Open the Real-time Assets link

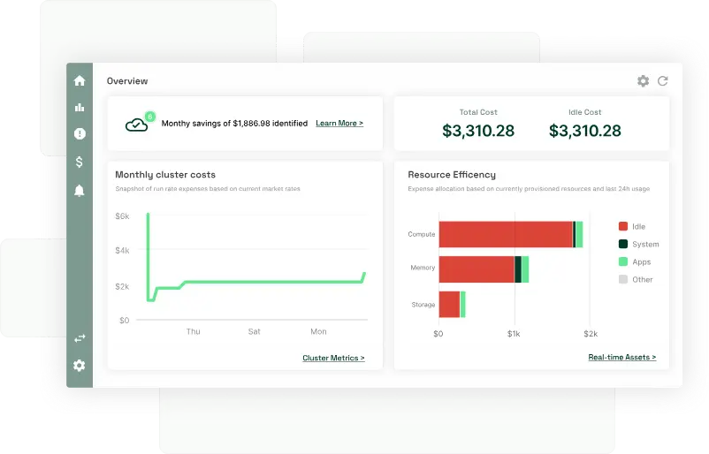(x=621, y=357)
